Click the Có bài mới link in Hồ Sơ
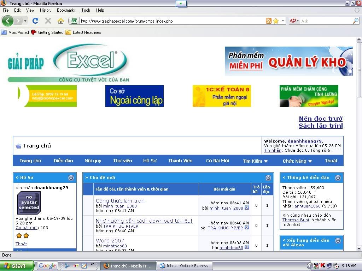Image resolution: width=362 pixels, height=271 pixels. (x=27, y=228)
